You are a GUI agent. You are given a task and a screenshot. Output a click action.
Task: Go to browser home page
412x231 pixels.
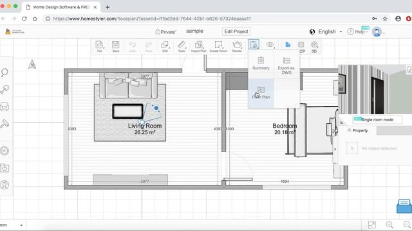coord(35,19)
